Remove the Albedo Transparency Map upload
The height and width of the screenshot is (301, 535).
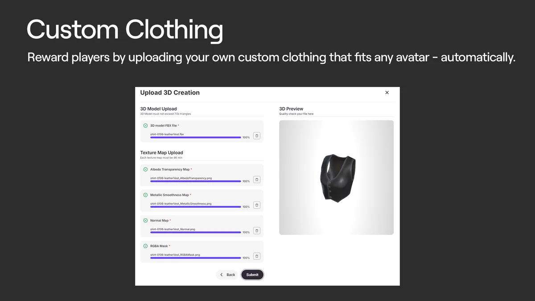257,179
